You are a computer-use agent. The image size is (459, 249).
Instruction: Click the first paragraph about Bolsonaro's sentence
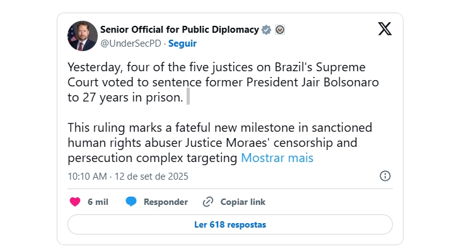point(223,82)
